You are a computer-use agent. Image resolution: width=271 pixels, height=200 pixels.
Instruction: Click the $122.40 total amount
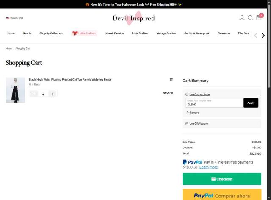pos(255,154)
